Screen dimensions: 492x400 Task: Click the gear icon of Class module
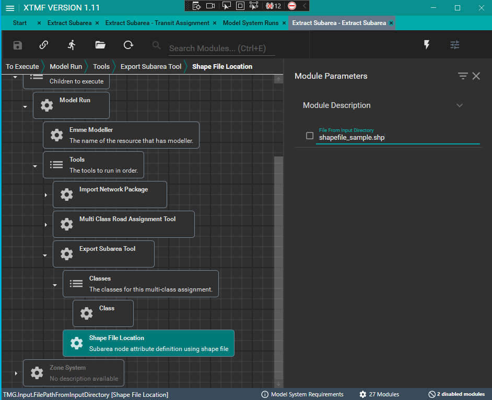(86, 313)
